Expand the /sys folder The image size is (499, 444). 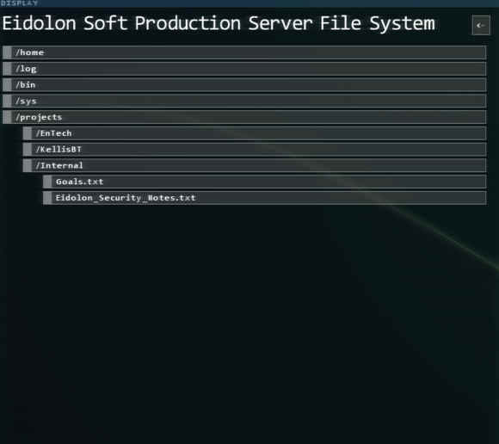point(244,102)
